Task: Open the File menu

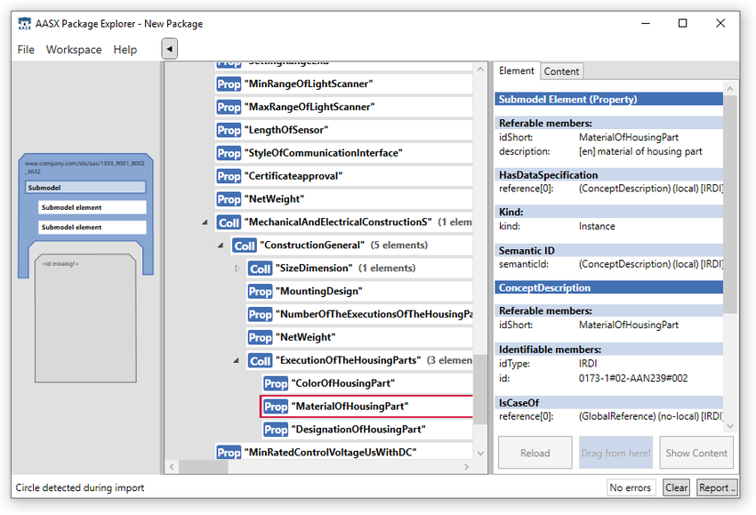Action: pyautogui.click(x=26, y=50)
